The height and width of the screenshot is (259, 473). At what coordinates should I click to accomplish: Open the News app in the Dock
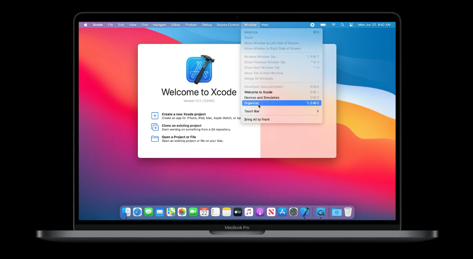tap(271, 212)
